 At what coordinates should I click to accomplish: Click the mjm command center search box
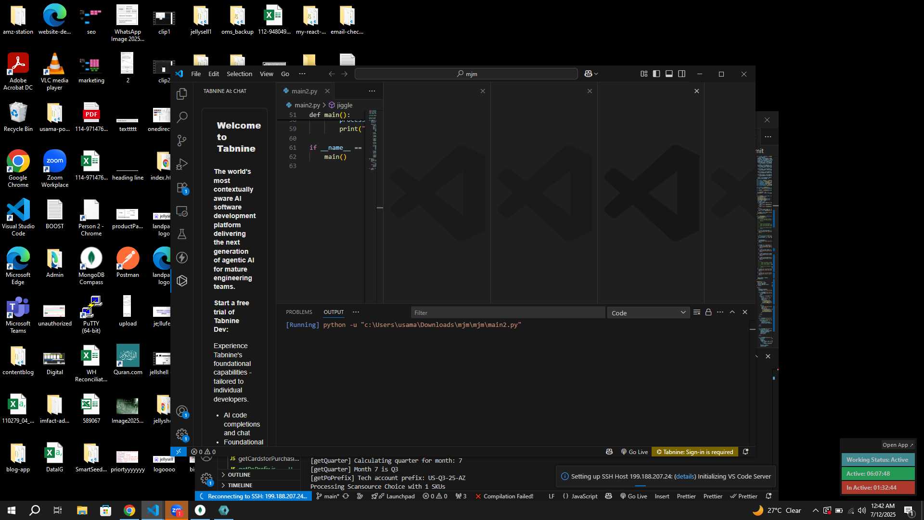[x=466, y=74]
